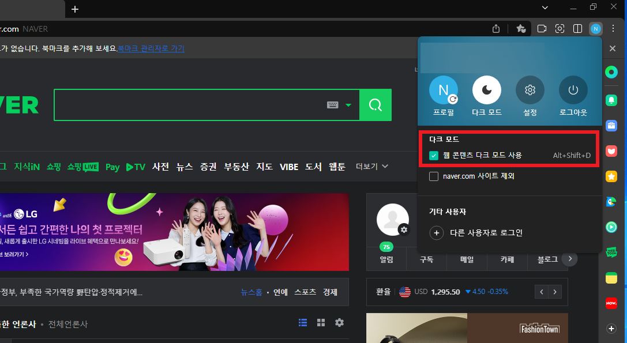Open the tab search chevron
627x343 pixels.
coord(545,7)
